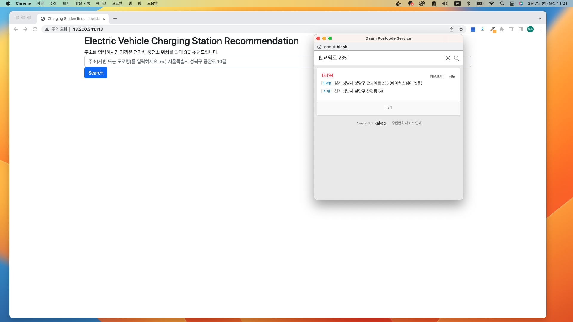Open the side panel icon
The height and width of the screenshot is (322, 573).
point(520,29)
